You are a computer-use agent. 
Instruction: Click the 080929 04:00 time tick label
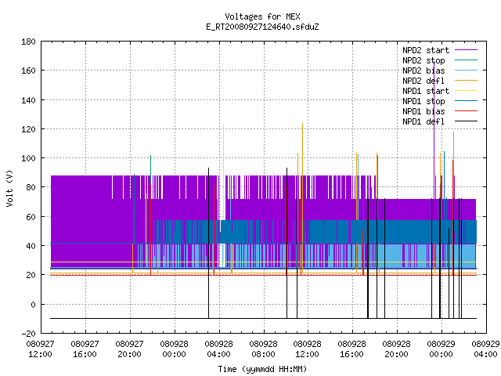(x=485, y=349)
